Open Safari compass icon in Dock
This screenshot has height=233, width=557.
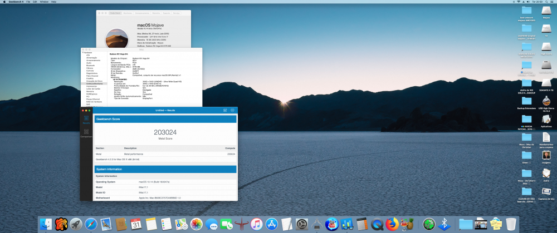point(91,224)
